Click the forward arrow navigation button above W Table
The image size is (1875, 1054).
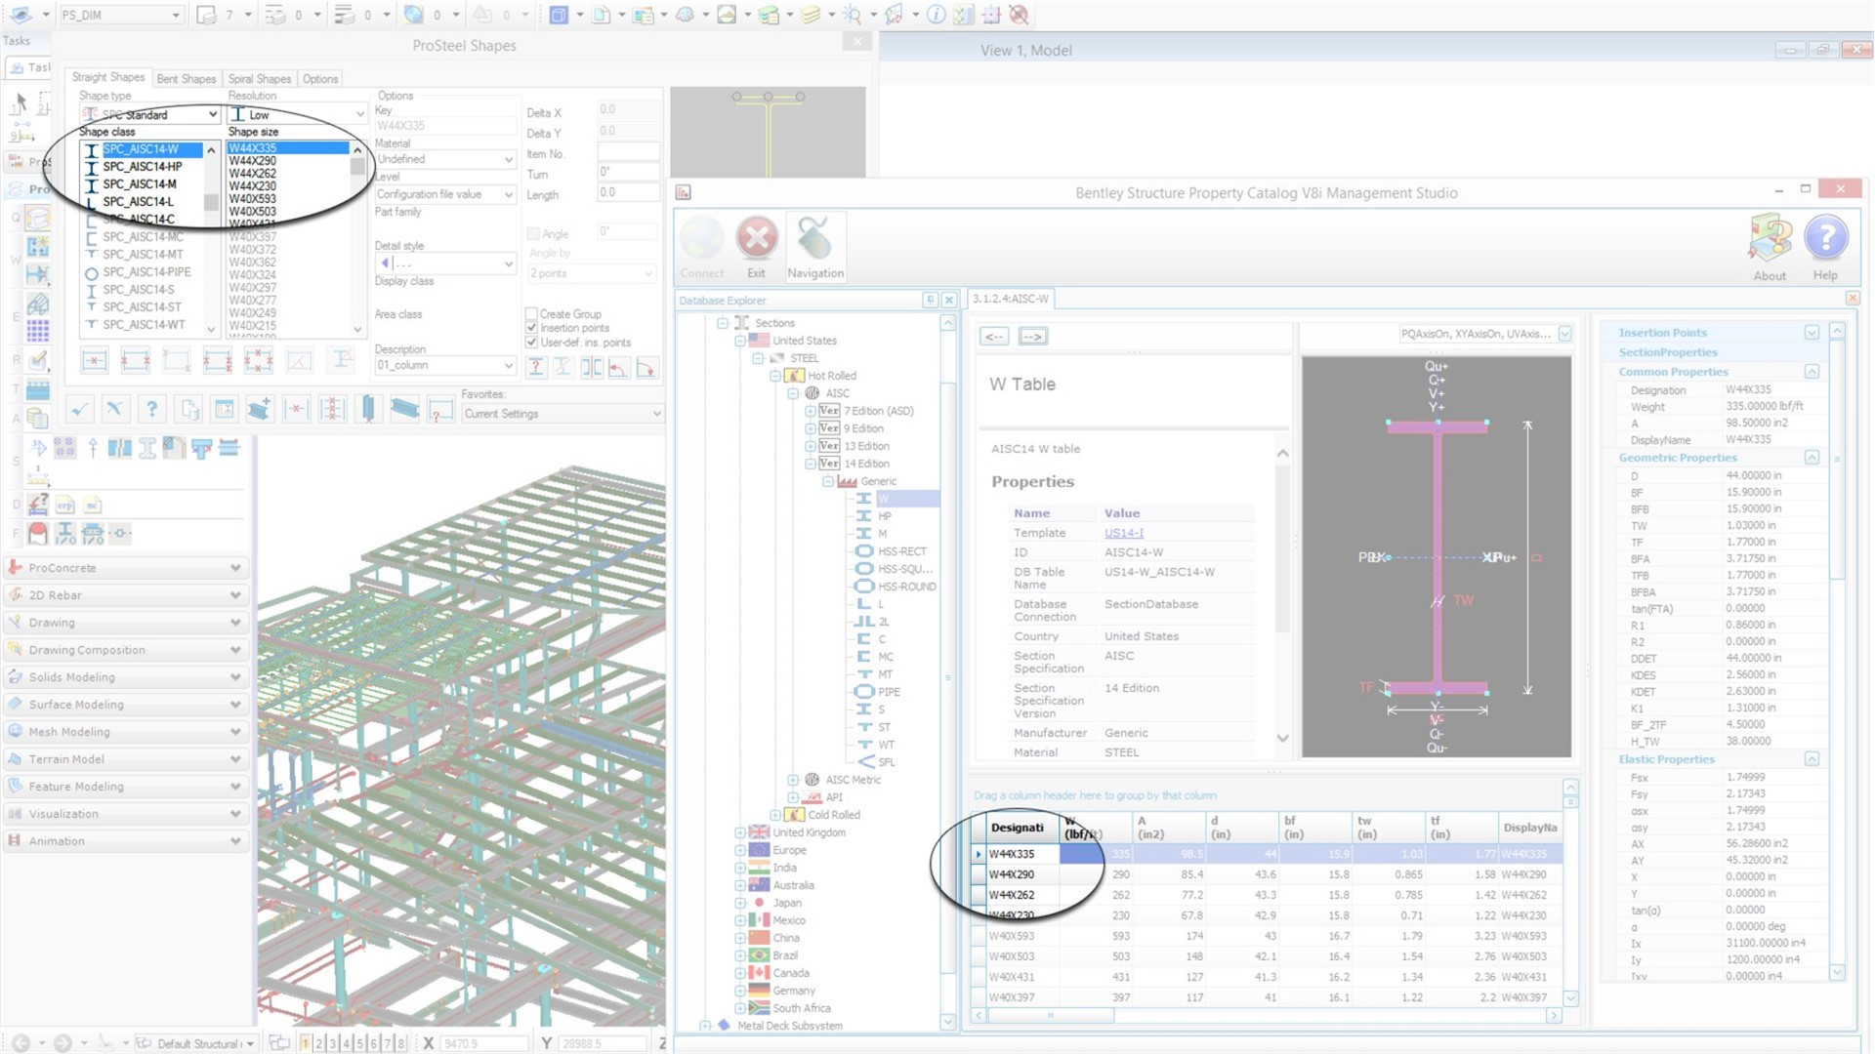pos(1032,336)
